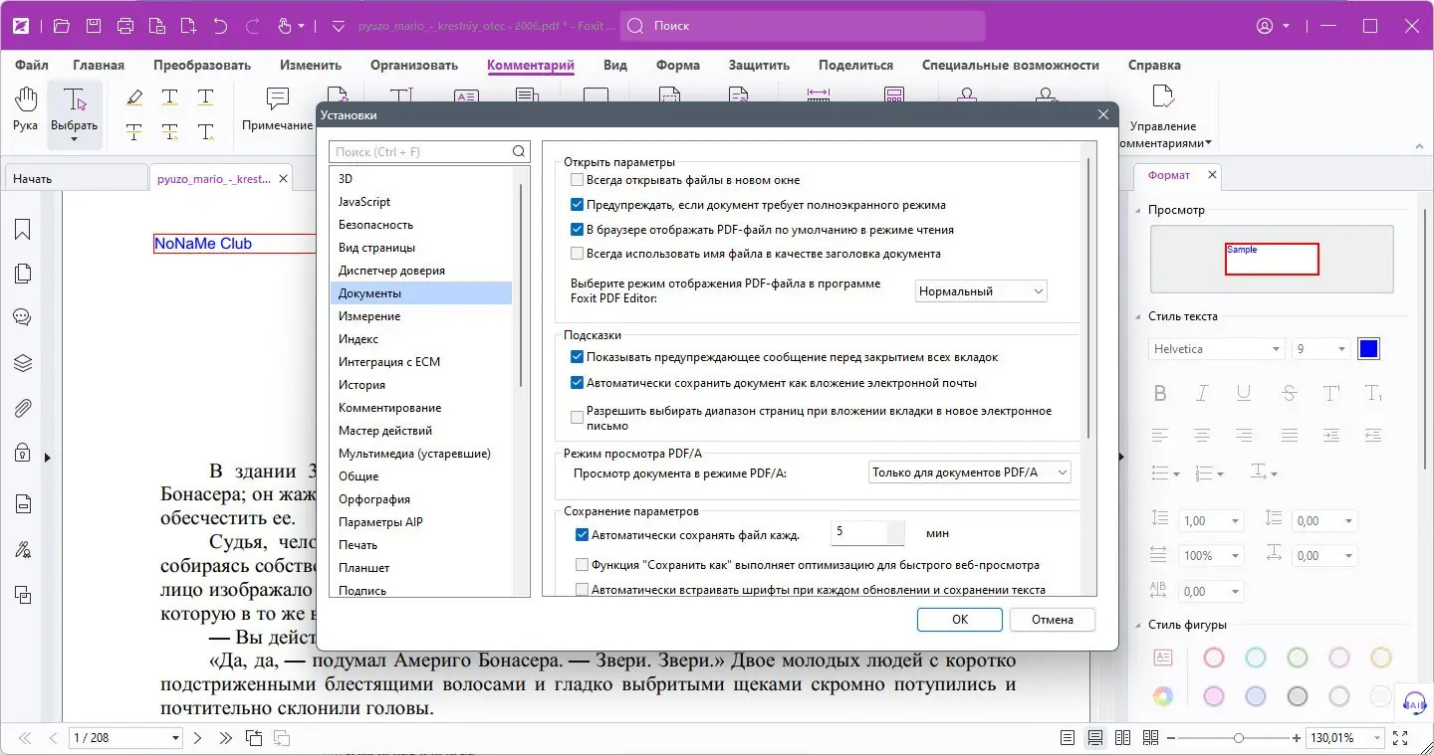This screenshot has width=1434, height=755.
Task: Uncheck 'Автоматически сохранять файл кажд.' option
Action: tap(583, 534)
